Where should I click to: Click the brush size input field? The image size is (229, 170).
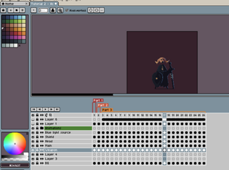43,10
